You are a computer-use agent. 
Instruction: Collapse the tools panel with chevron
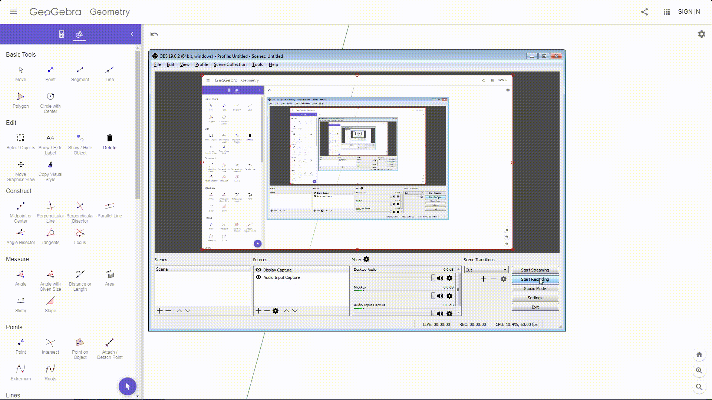point(132,34)
